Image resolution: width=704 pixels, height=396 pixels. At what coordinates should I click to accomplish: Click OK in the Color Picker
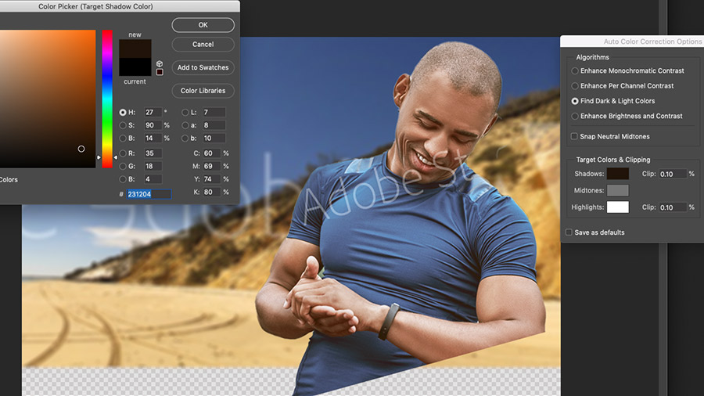tap(203, 25)
